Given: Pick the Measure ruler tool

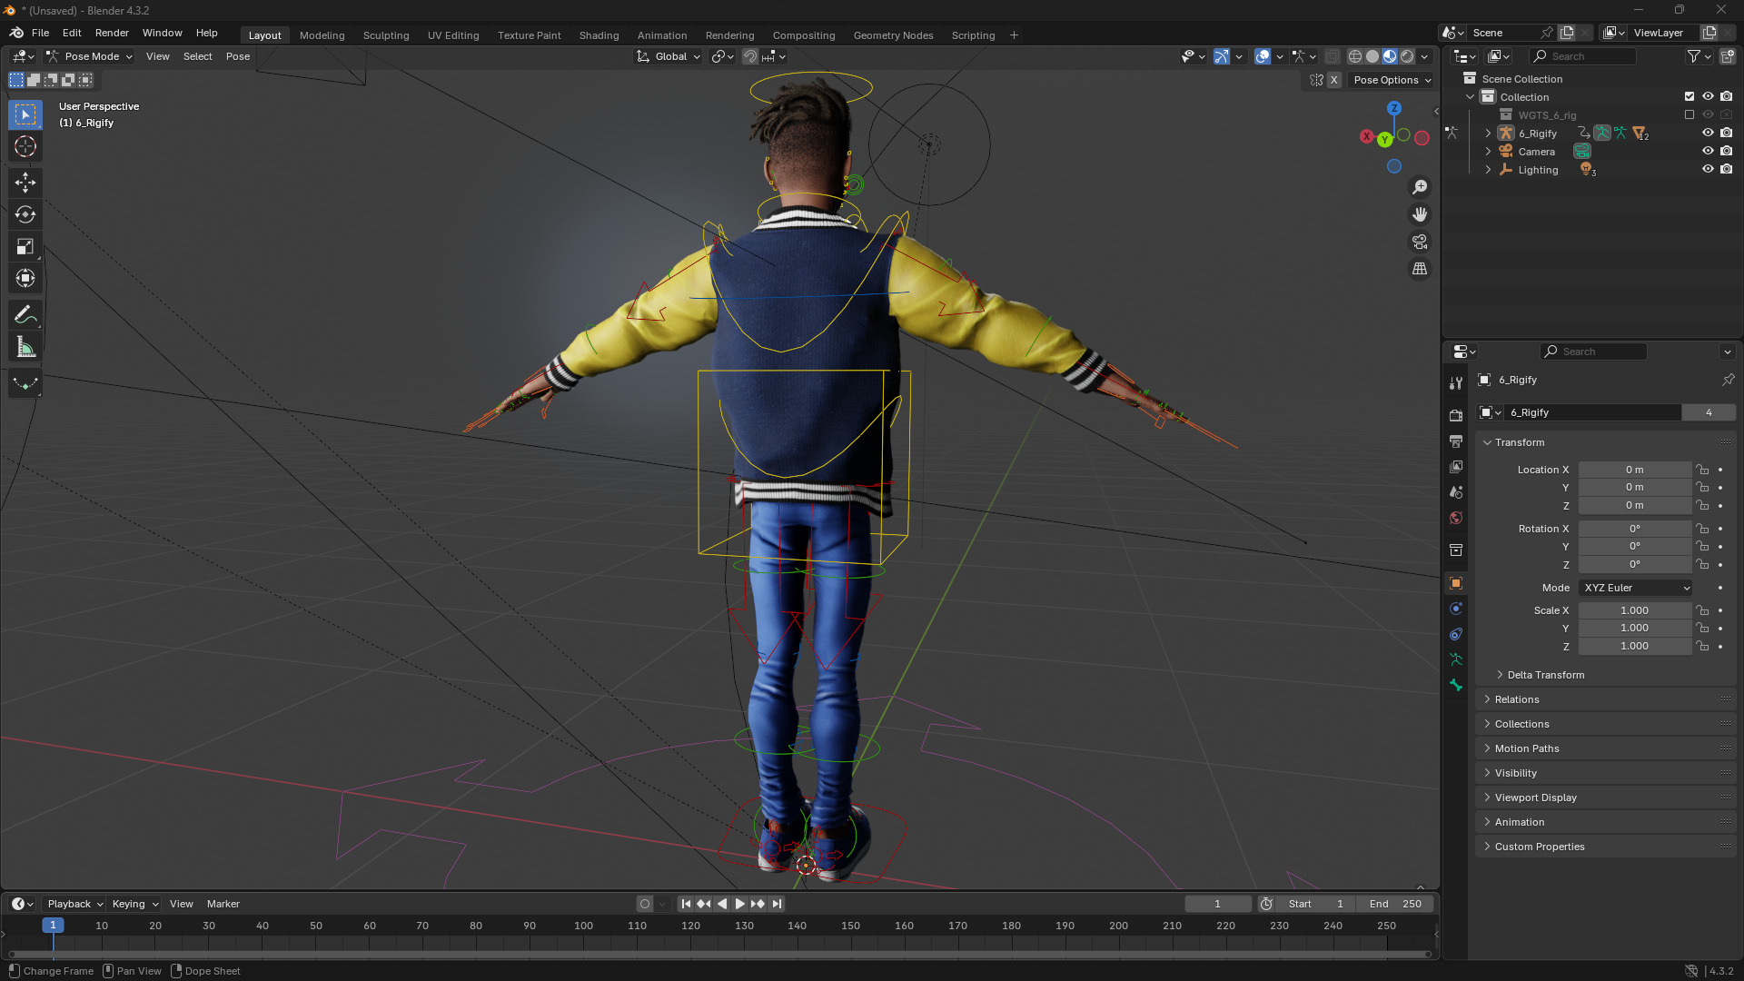Looking at the screenshot, I should (x=25, y=347).
